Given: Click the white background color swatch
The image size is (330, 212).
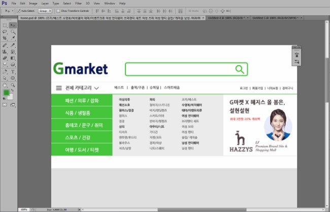Looking at the screenshot, I should pyautogui.click(x=11, y=97).
